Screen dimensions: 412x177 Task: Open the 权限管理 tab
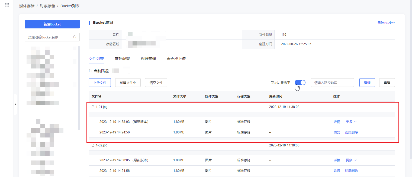pos(148,59)
